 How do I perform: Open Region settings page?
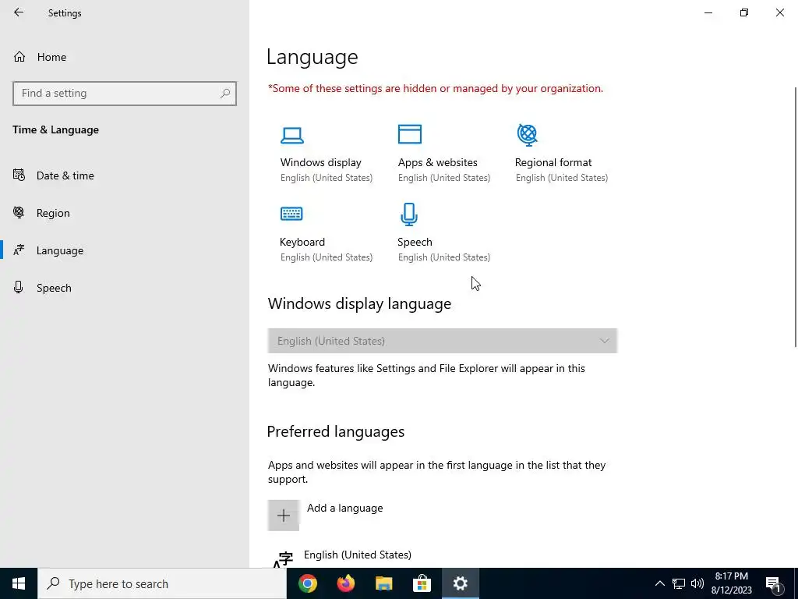click(53, 214)
